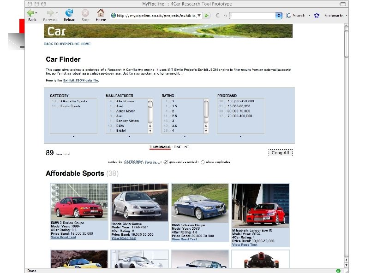Click the Stop loading icon

[x=85, y=13]
